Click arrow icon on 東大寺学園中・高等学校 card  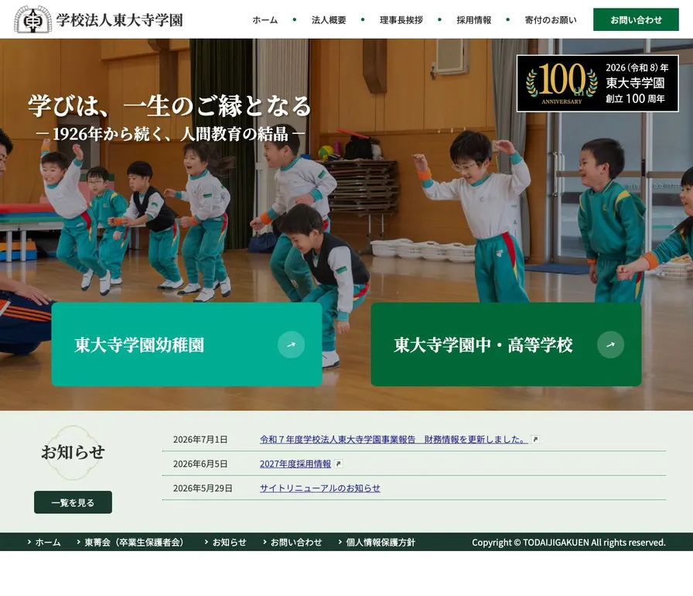click(x=610, y=344)
